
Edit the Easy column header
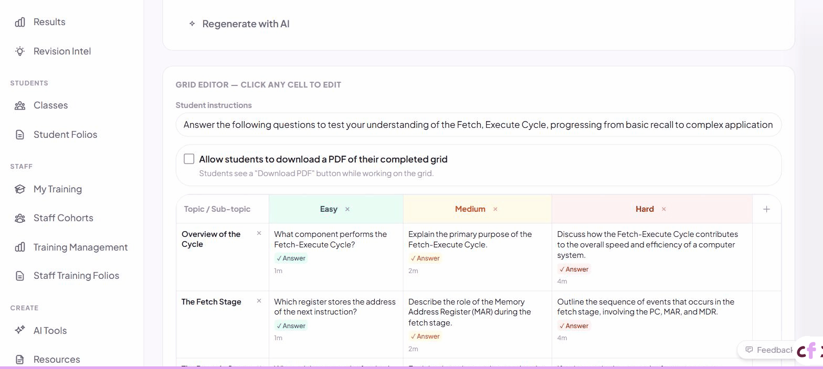pos(329,209)
